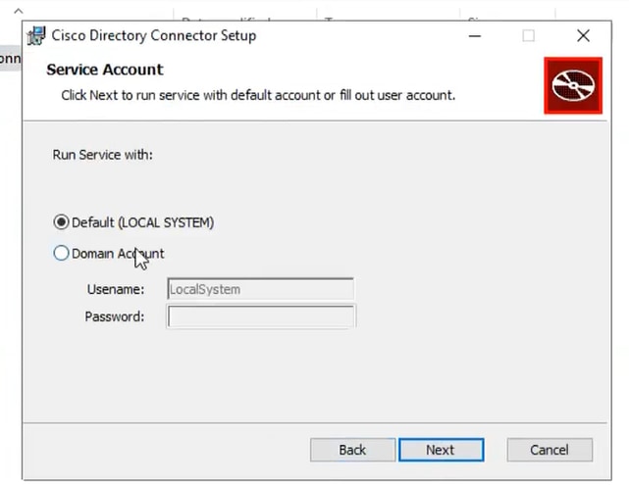This screenshot has height=485, width=629.
Task: Click into the Usename text field
Action: [x=260, y=289]
